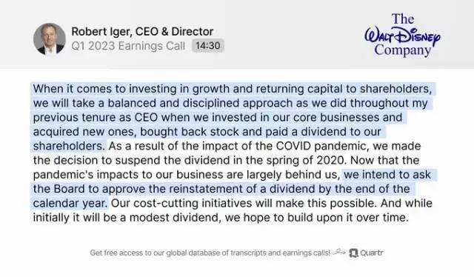Click the highlighted line 'we will take a balanced and disciplined'
Viewport: 474px width, 277px height.
coord(230,103)
